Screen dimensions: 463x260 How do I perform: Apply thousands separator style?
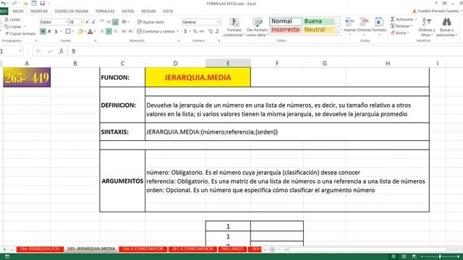(202, 31)
